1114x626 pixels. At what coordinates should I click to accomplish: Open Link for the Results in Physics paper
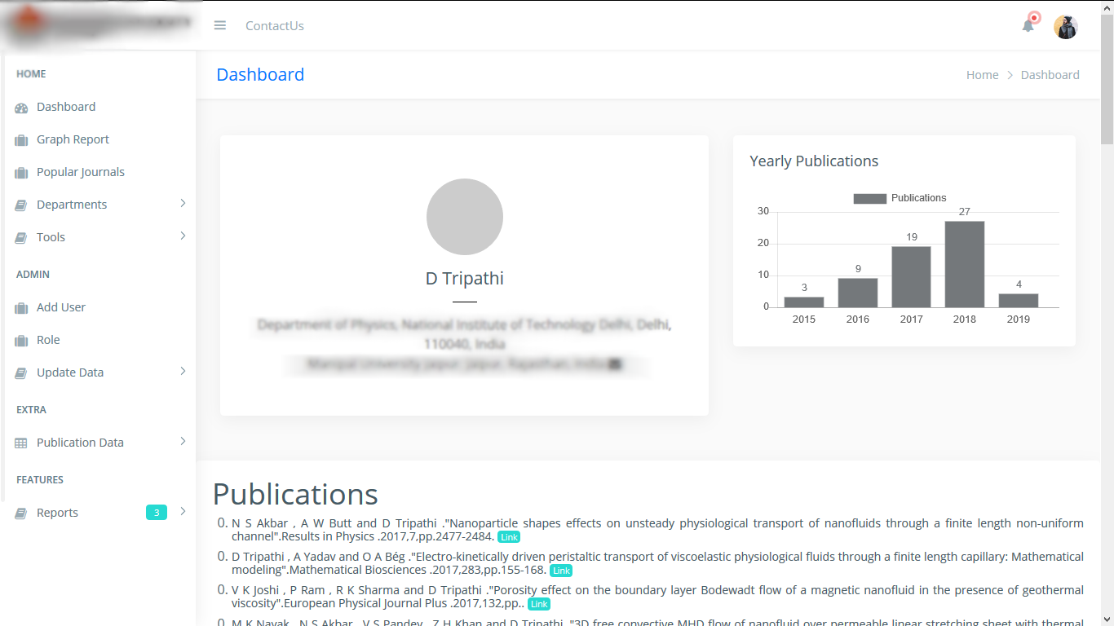point(509,537)
